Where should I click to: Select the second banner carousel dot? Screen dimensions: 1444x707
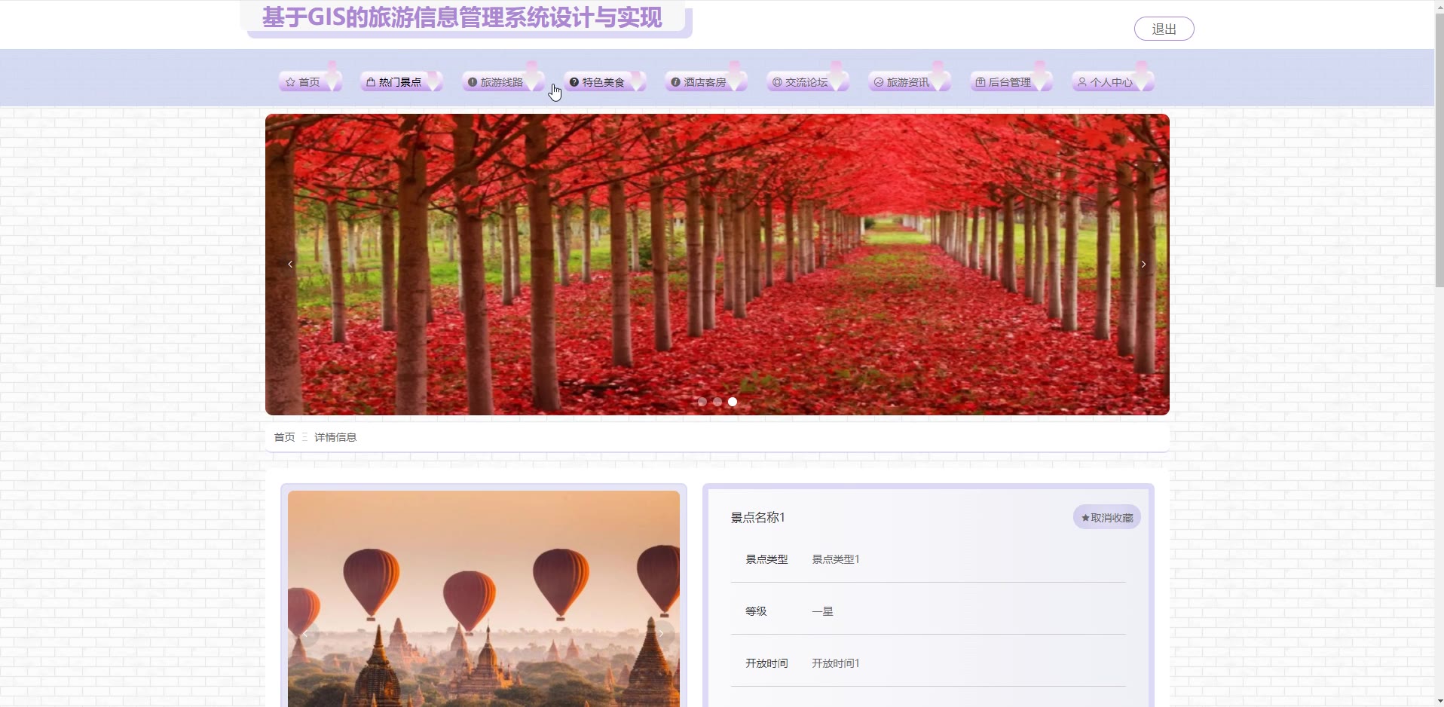[x=717, y=402]
